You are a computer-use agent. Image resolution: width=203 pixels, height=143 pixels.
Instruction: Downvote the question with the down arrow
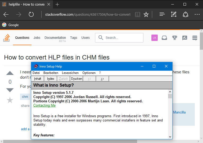pyautogui.click(x=10, y=90)
